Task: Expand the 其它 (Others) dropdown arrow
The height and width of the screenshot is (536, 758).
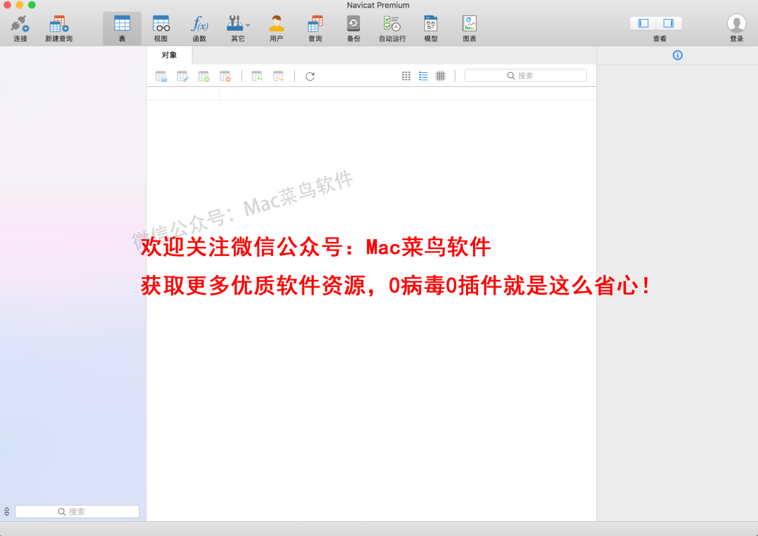Action: 247,23
